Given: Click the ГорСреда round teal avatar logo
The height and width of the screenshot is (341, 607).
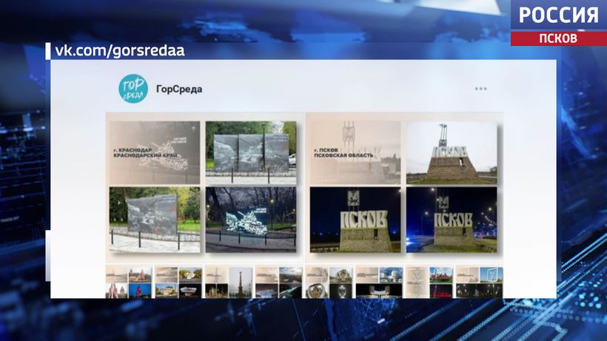Looking at the screenshot, I should coord(133,89).
